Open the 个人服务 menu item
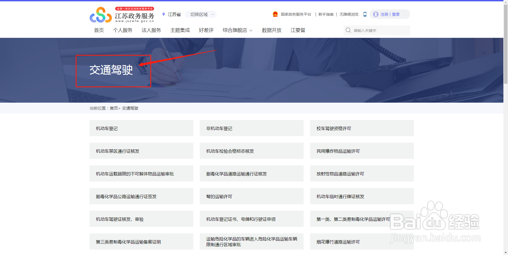The image size is (508, 255). coord(122,30)
